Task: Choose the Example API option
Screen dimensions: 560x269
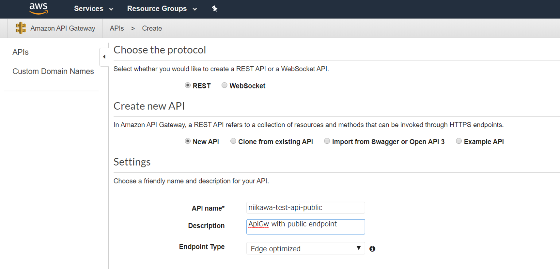Action: 459,141
